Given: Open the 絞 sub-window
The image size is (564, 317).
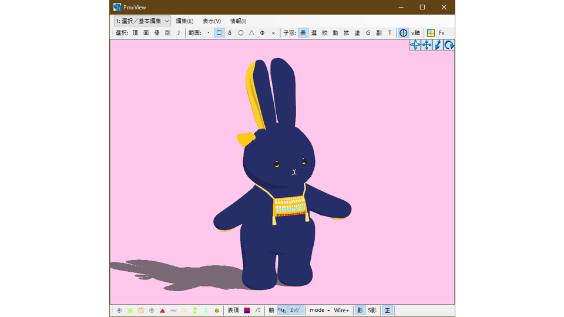Looking at the screenshot, I should [x=325, y=33].
